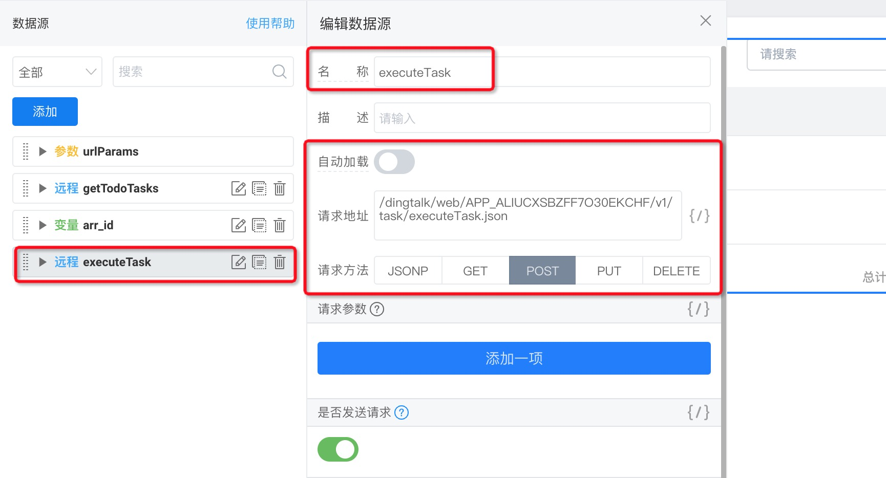Viewport: 886px width, 478px height.
Task: Click the 描述 input field
Action: pos(542,118)
